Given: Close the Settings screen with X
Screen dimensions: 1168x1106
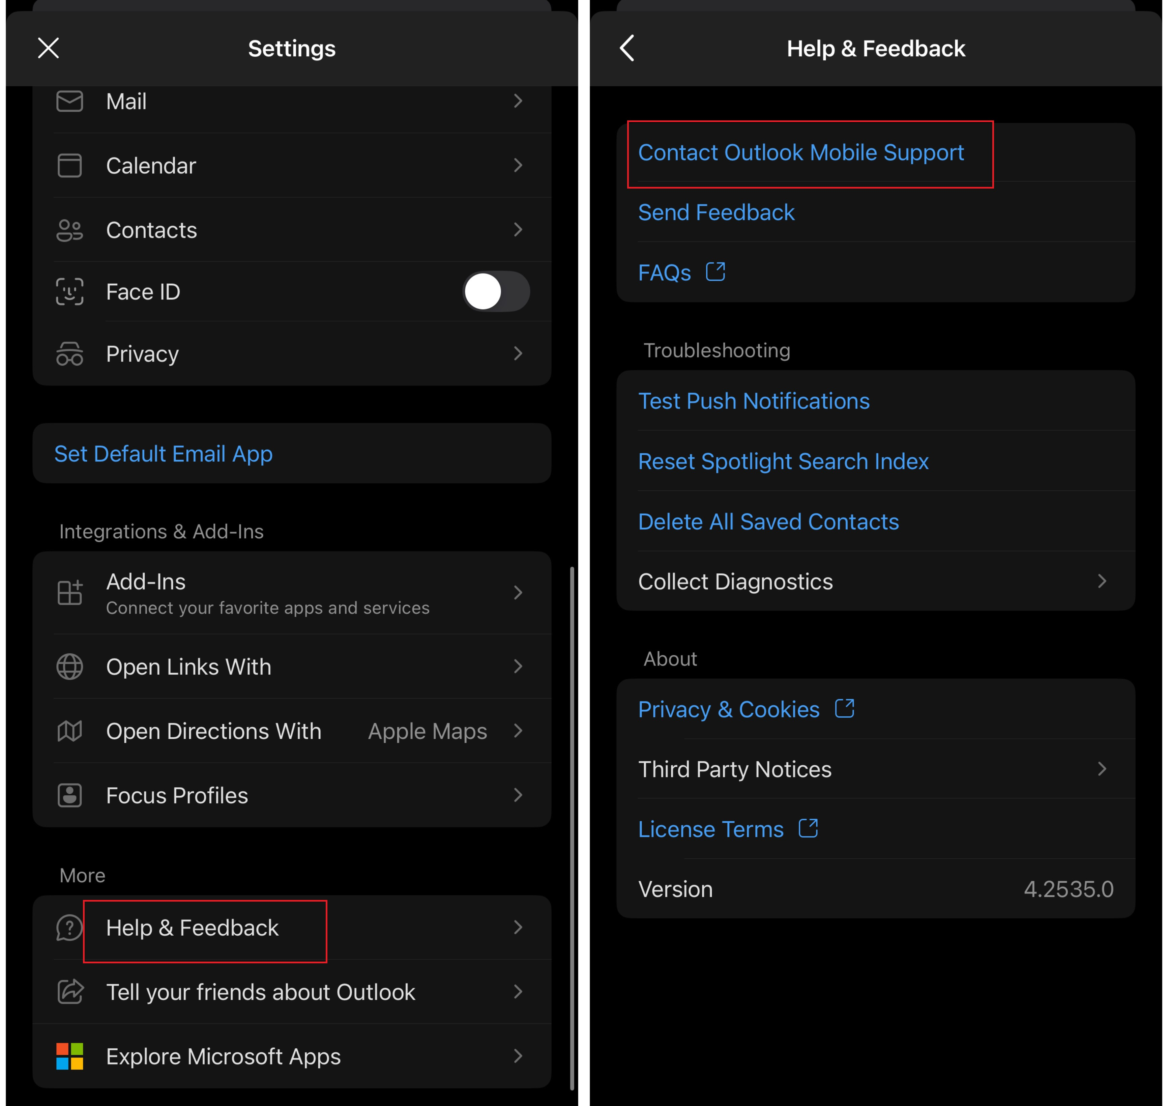Looking at the screenshot, I should [x=48, y=48].
